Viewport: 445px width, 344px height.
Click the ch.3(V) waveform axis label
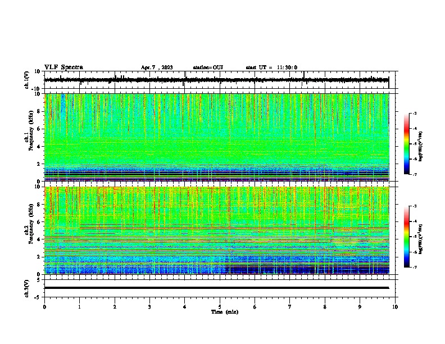pyautogui.click(x=26, y=289)
